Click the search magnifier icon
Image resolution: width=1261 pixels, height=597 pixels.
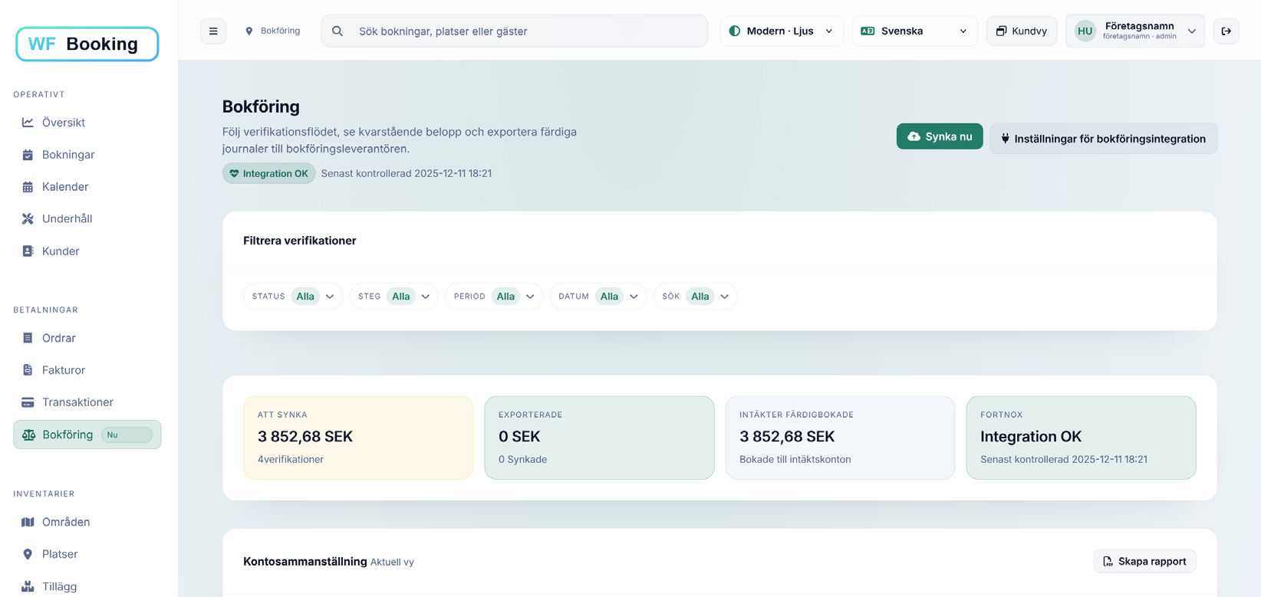click(337, 31)
